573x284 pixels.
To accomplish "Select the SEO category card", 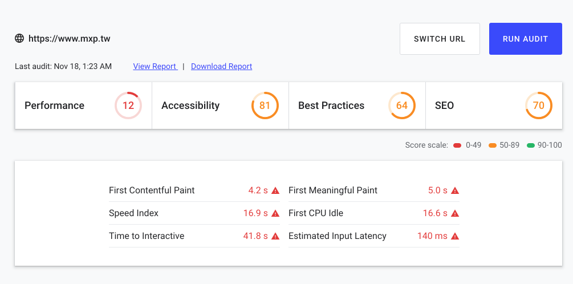I will pos(494,106).
